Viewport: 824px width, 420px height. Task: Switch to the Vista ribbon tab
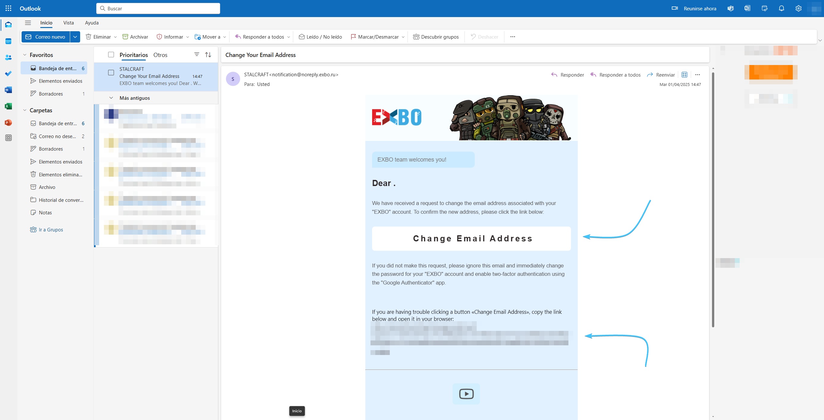(x=69, y=23)
